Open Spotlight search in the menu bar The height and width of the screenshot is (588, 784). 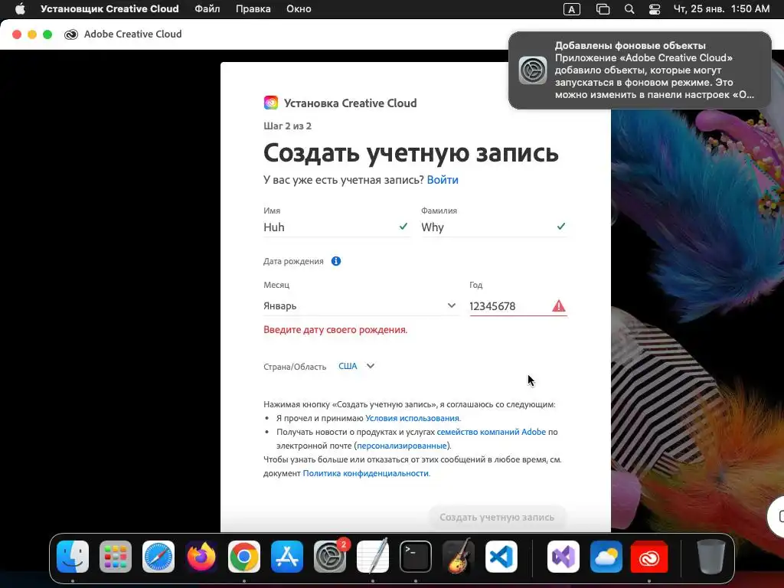click(629, 9)
